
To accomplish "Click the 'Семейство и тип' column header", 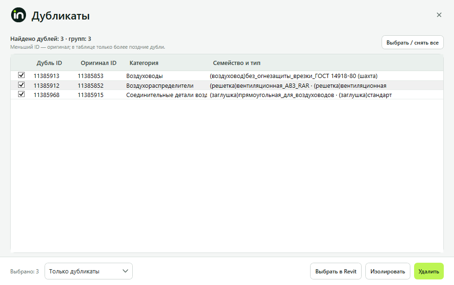I will [x=237, y=63].
